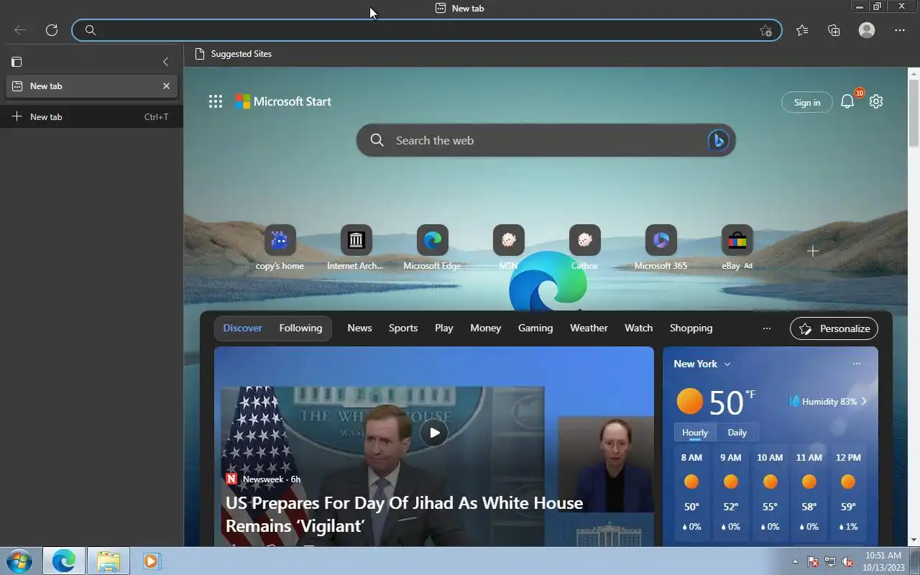Open Windows Explorer from taskbar
The image size is (920, 575).
click(109, 561)
